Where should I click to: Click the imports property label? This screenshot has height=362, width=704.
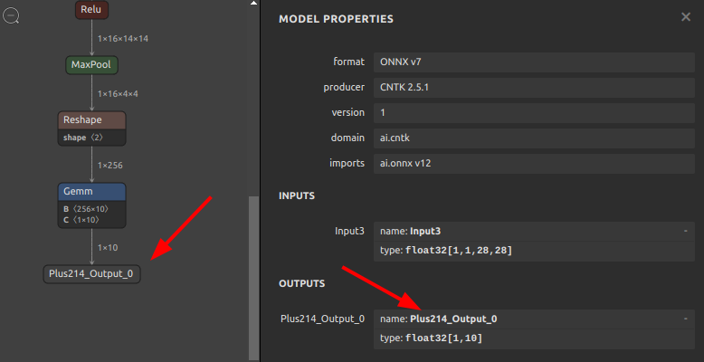click(347, 163)
